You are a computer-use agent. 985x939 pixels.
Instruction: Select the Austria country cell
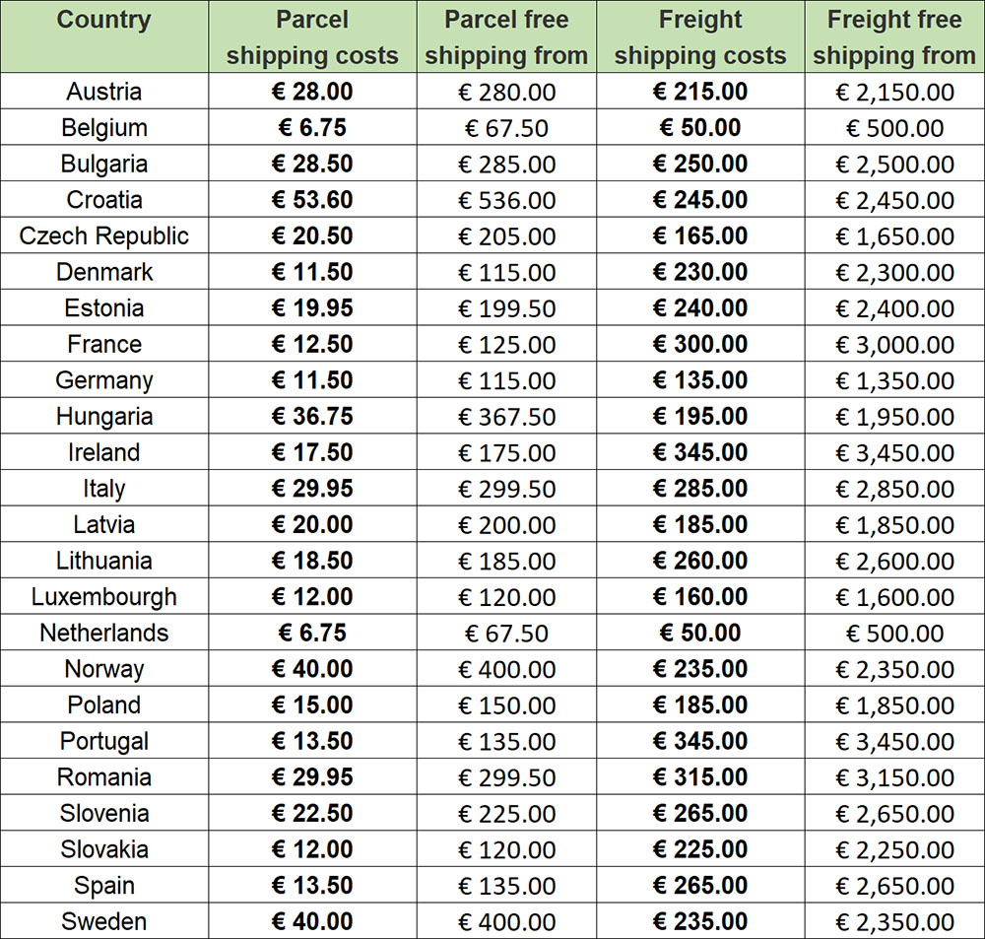pyautogui.click(x=104, y=92)
